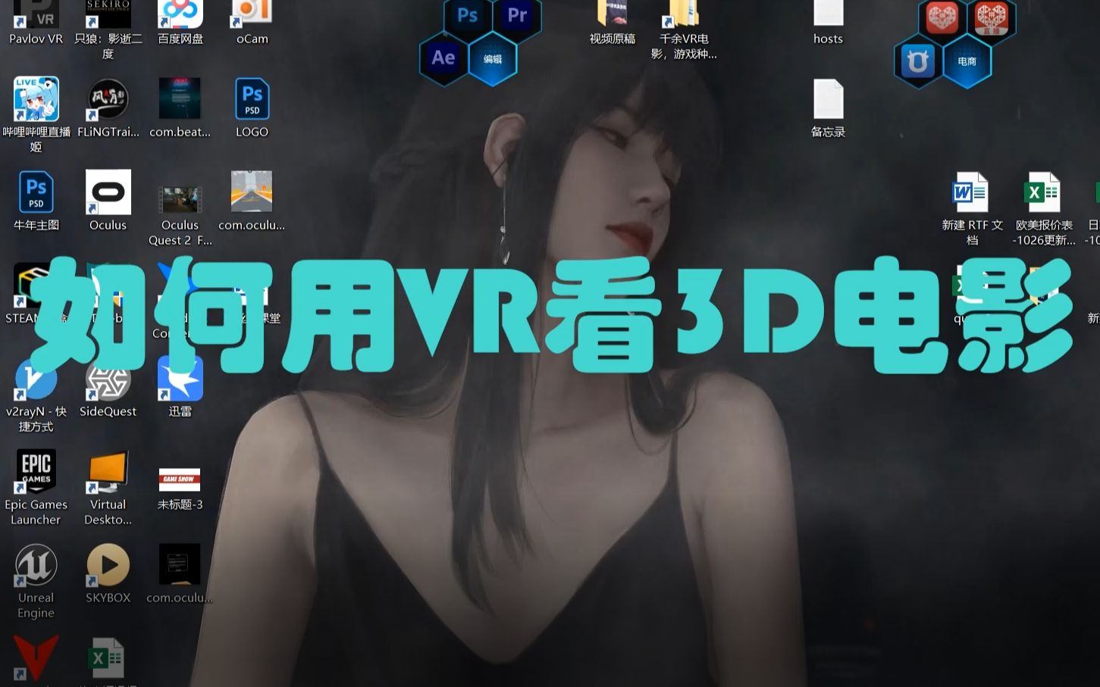Open the 备忘录 file

(x=828, y=99)
